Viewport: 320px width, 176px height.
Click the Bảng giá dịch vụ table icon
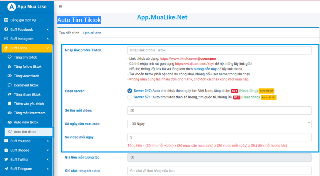coord(6,20)
